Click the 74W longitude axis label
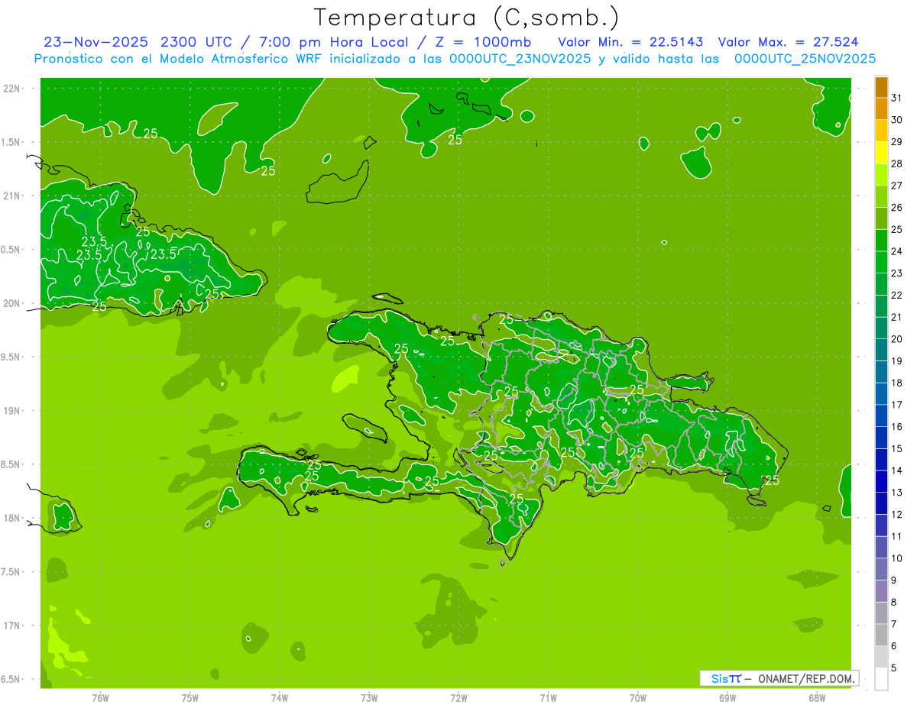Screen dimensions: 917x708 pos(280,698)
